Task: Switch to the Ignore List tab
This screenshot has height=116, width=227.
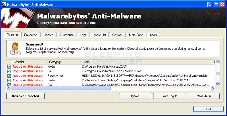Action: (x=99, y=35)
